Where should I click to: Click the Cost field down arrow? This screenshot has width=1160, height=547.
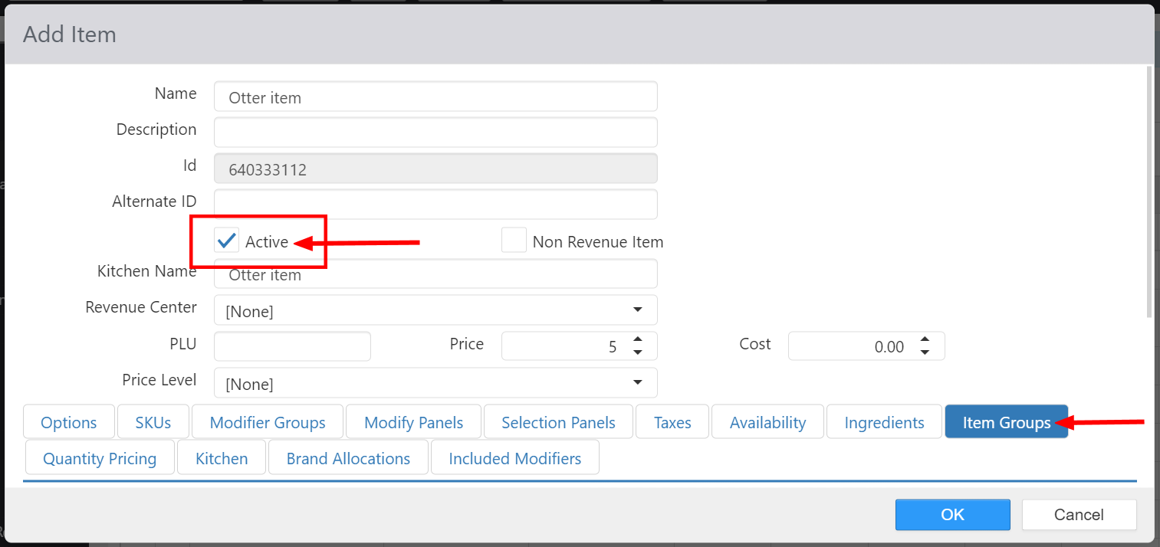[x=925, y=352]
